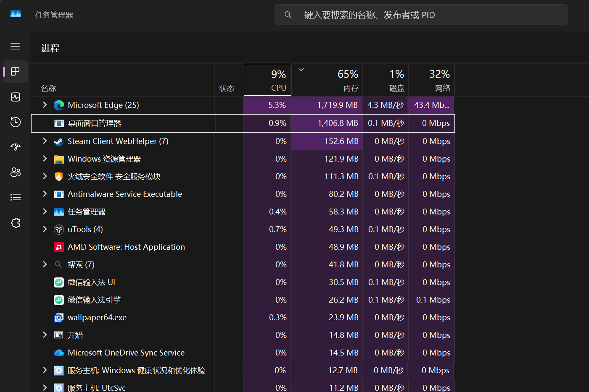Image resolution: width=589 pixels, height=392 pixels.
Task: Expand the 开始 process group
Action: [x=45, y=335]
